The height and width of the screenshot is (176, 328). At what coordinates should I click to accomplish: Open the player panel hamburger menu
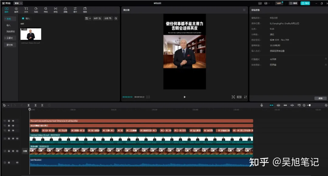[244, 10]
